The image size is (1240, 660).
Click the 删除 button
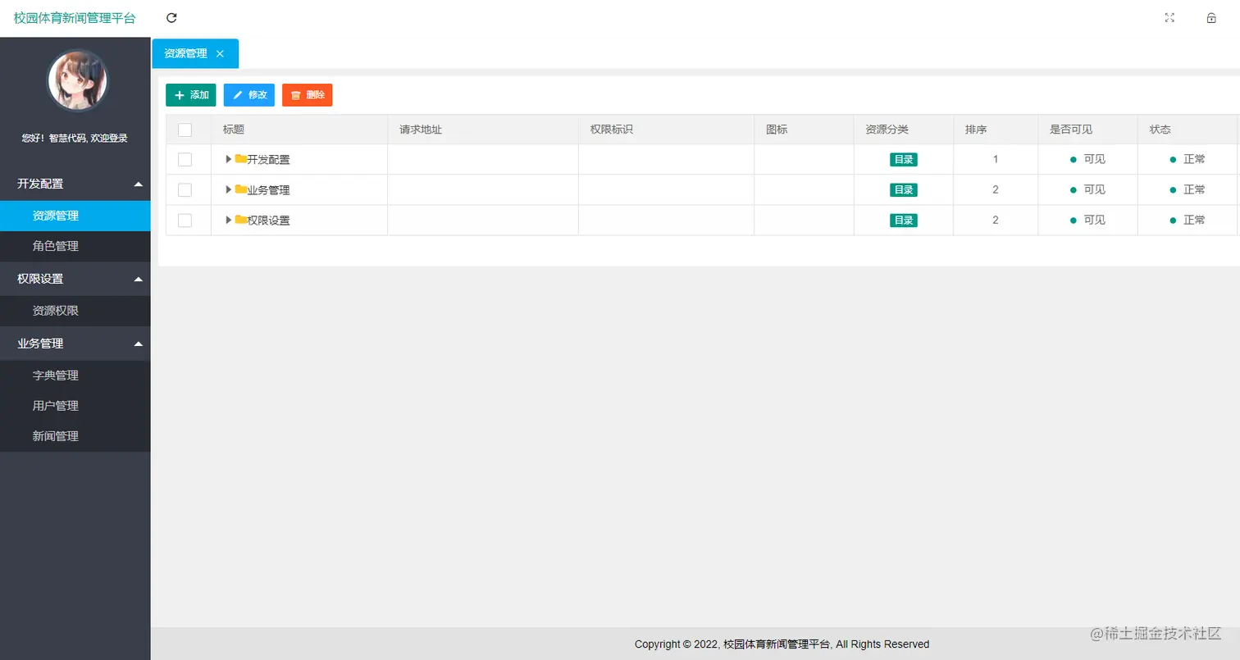pos(307,95)
